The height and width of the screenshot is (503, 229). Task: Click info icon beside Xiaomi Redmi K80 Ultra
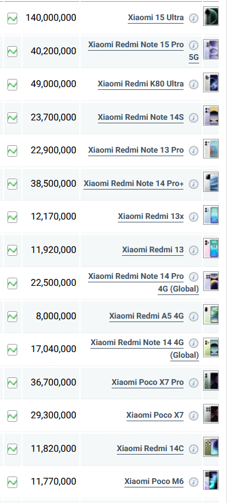tap(193, 84)
